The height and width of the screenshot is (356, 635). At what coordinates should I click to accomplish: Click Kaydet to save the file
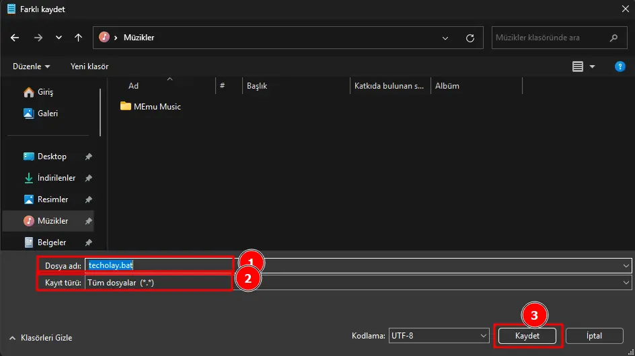(x=527, y=336)
